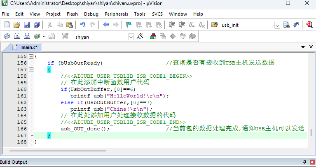Download code to flash via LOAD icon
The height and width of the screenshot is (167, 316).
[x=65, y=36]
